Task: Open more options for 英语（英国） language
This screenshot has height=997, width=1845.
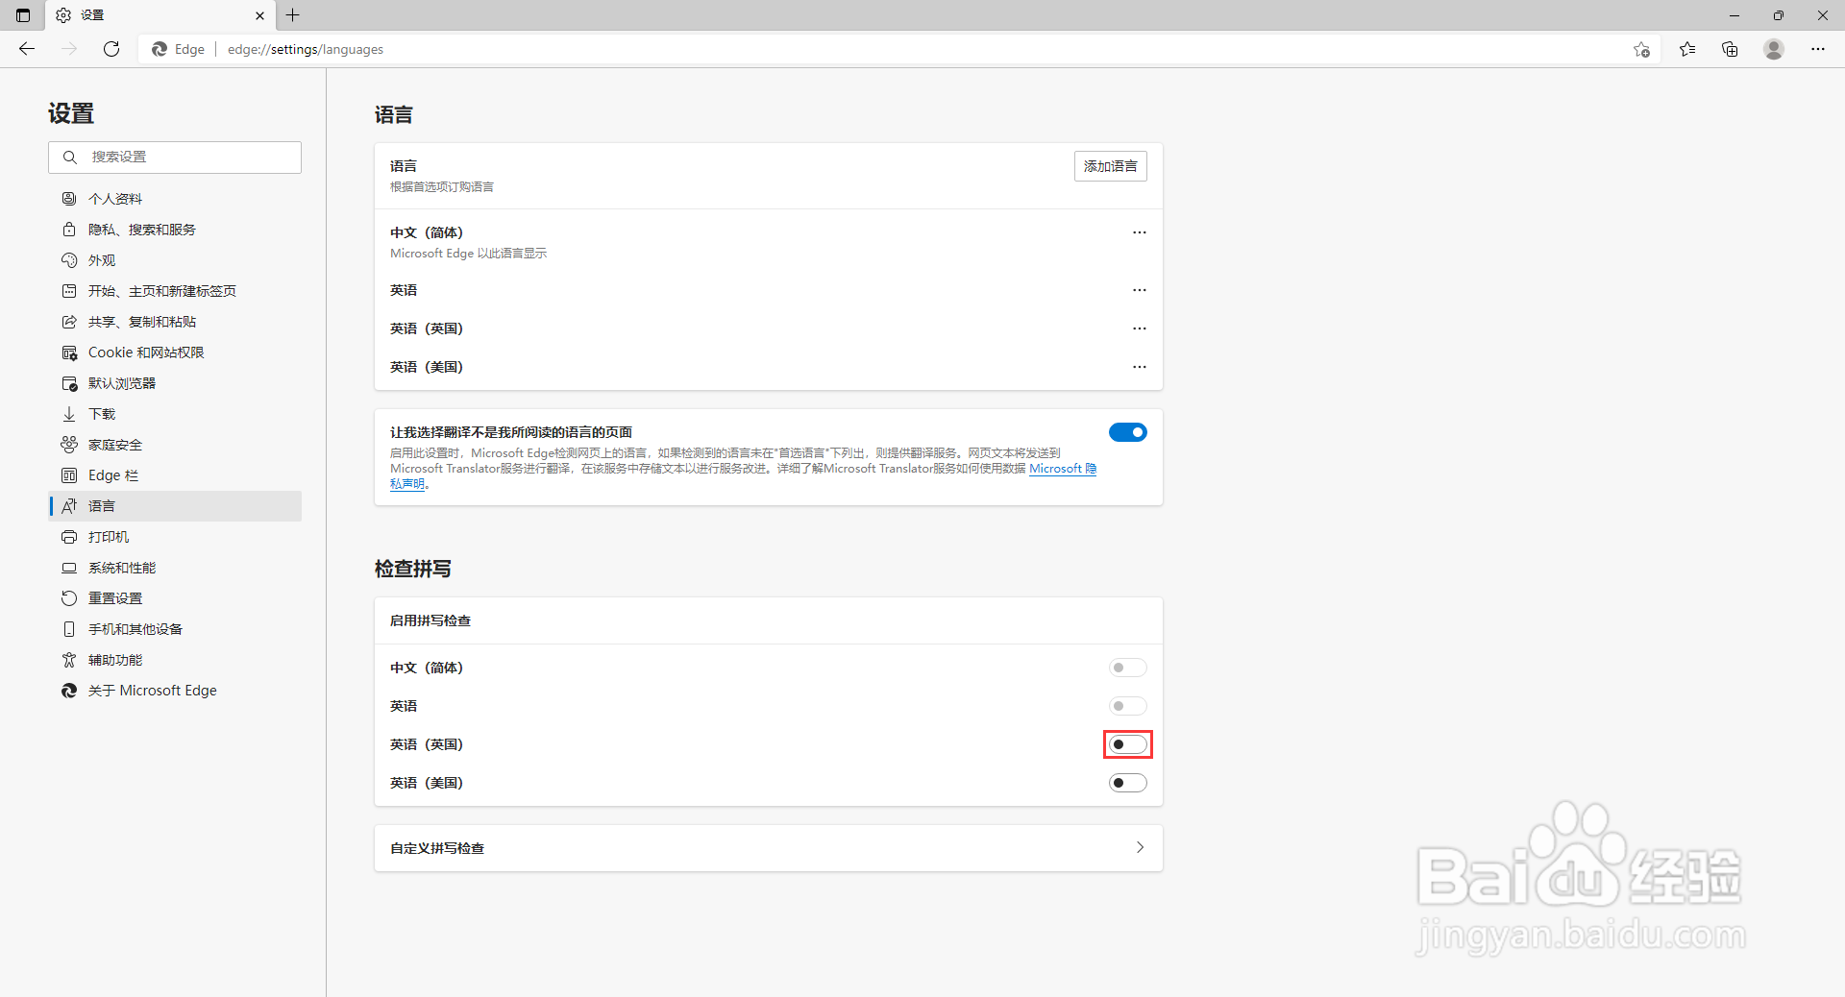Action: point(1140,328)
